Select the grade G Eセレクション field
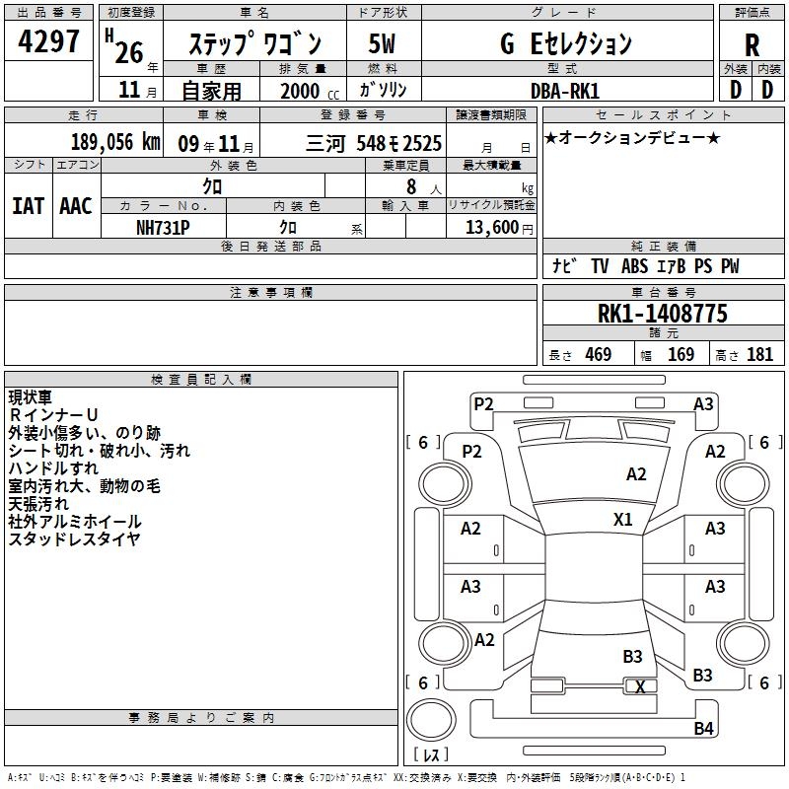The width and height of the screenshot is (789, 789). (565, 44)
